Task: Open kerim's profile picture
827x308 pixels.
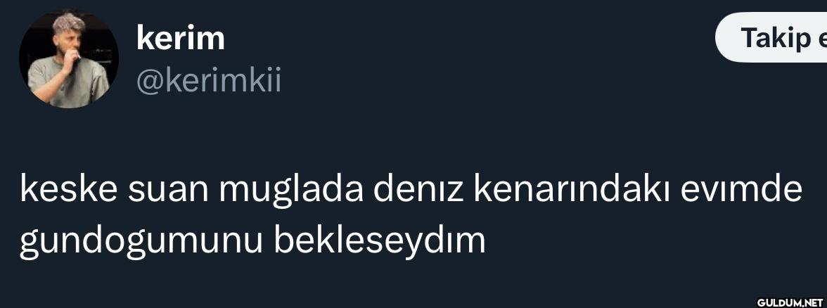Action: [x=69, y=58]
